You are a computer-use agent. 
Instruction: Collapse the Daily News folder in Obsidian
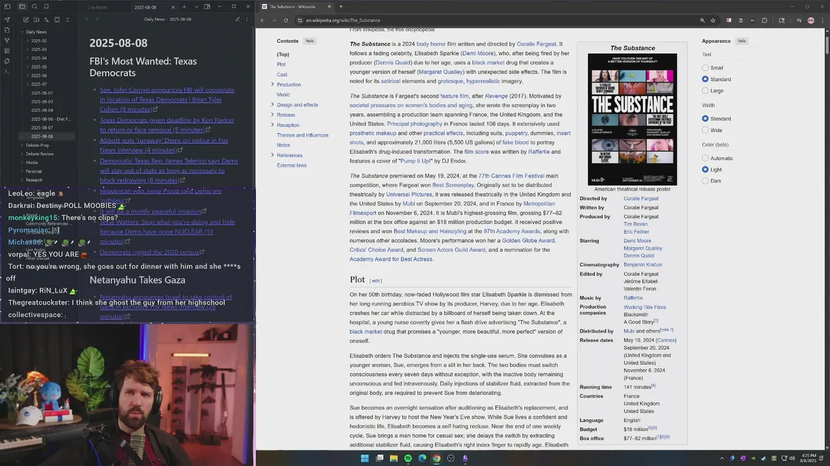pos(22,32)
